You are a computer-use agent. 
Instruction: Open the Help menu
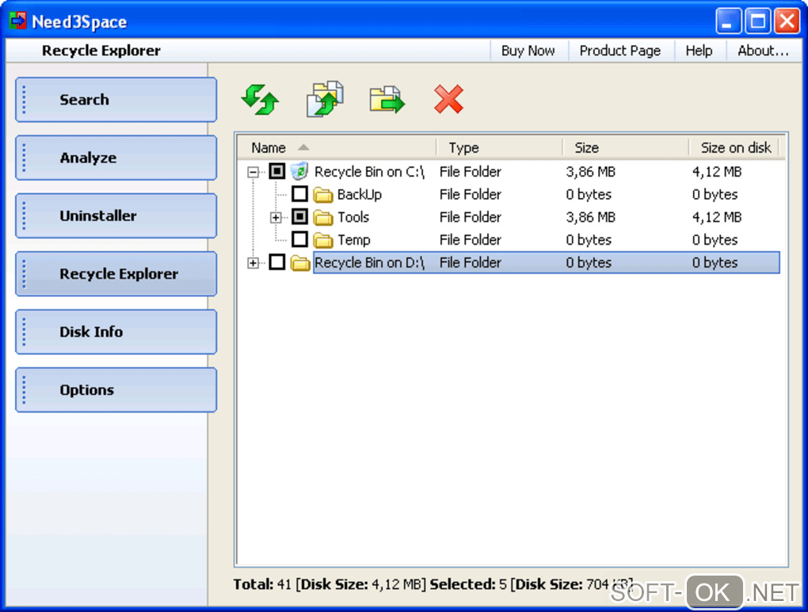coord(699,51)
